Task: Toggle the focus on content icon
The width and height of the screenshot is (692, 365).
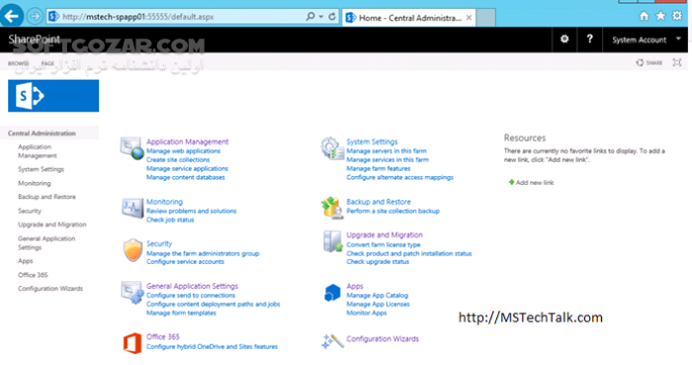Action: pyautogui.click(x=677, y=62)
